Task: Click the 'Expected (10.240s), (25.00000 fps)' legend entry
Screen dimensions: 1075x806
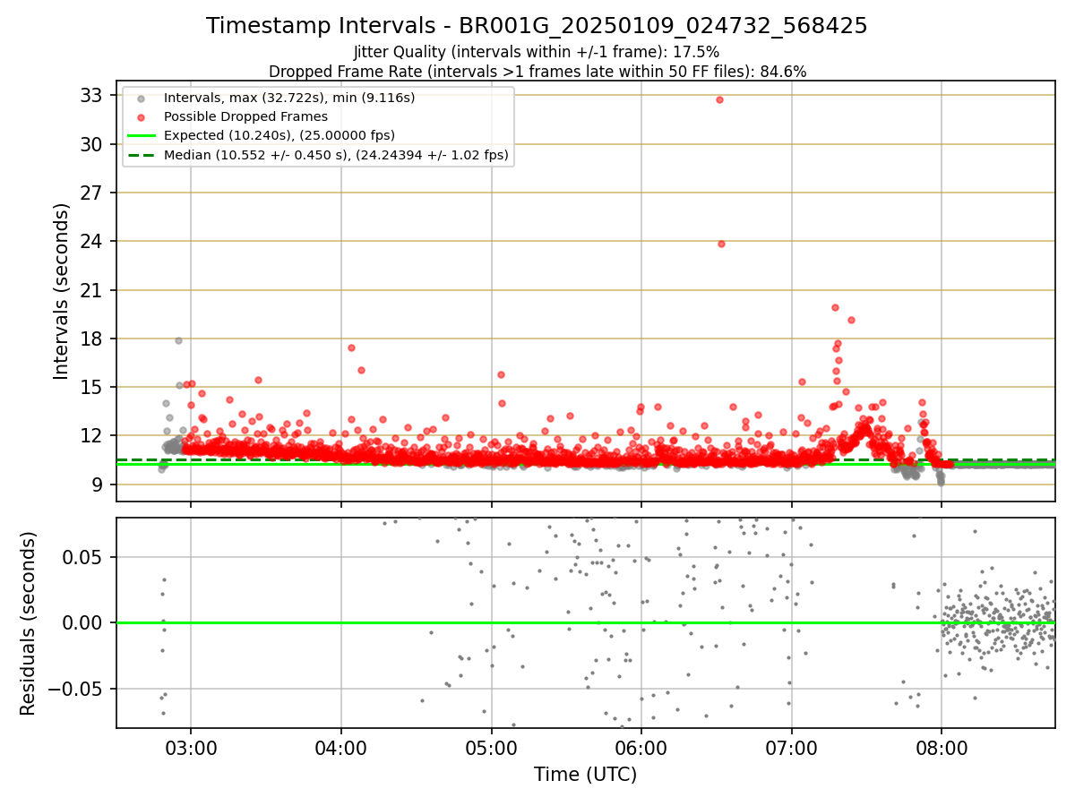Action: (x=279, y=135)
